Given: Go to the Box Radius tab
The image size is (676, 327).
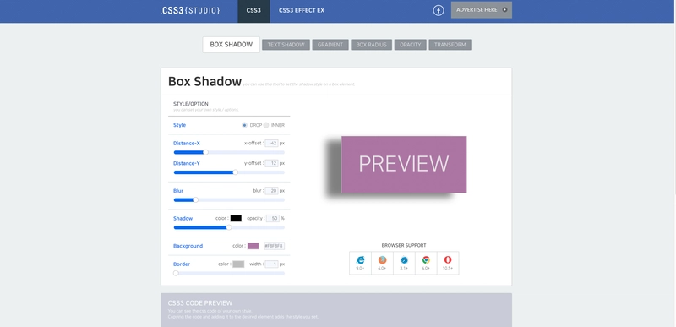Looking at the screenshot, I should pos(371,45).
